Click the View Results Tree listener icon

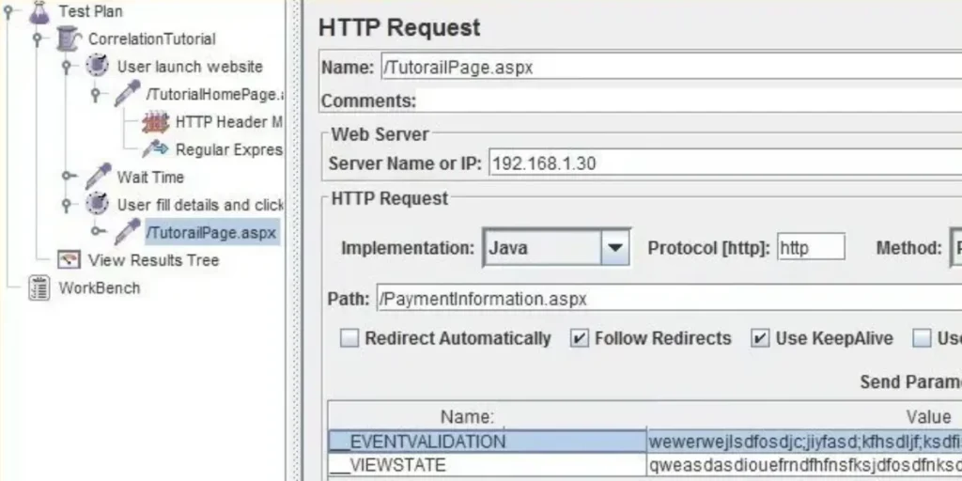pos(69,260)
